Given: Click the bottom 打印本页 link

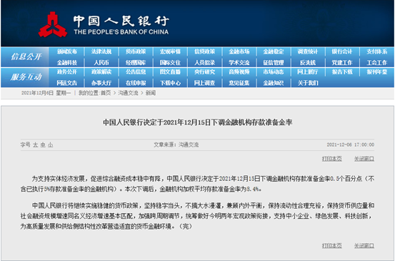Looking at the screenshot, I should tap(331, 245).
